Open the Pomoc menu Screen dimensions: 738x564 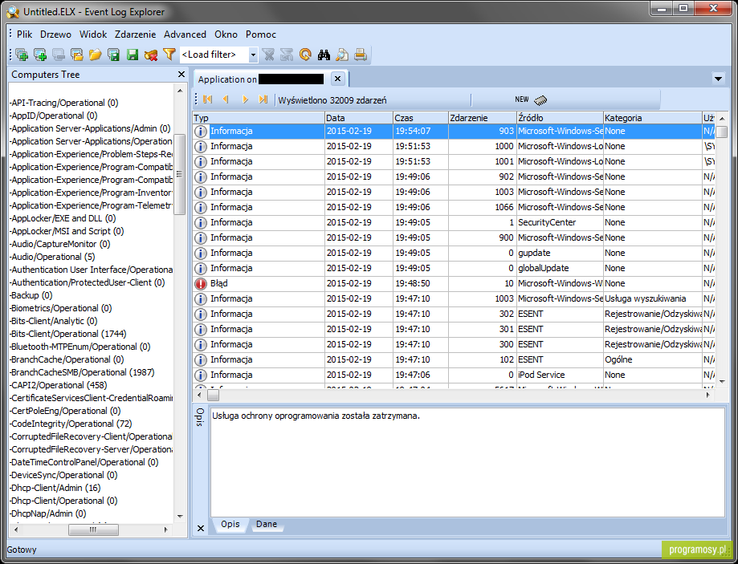pyautogui.click(x=261, y=34)
